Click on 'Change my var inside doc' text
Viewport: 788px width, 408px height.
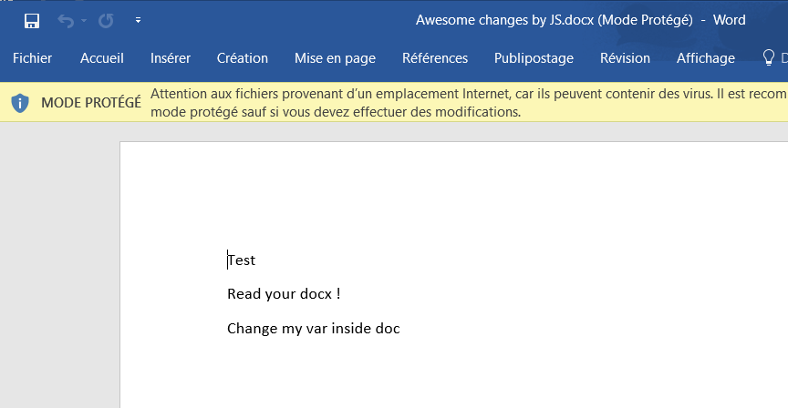pyautogui.click(x=314, y=328)
